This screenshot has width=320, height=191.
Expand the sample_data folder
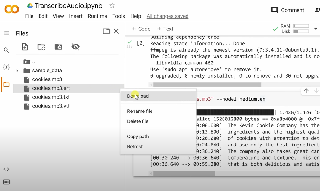(17, 71)
